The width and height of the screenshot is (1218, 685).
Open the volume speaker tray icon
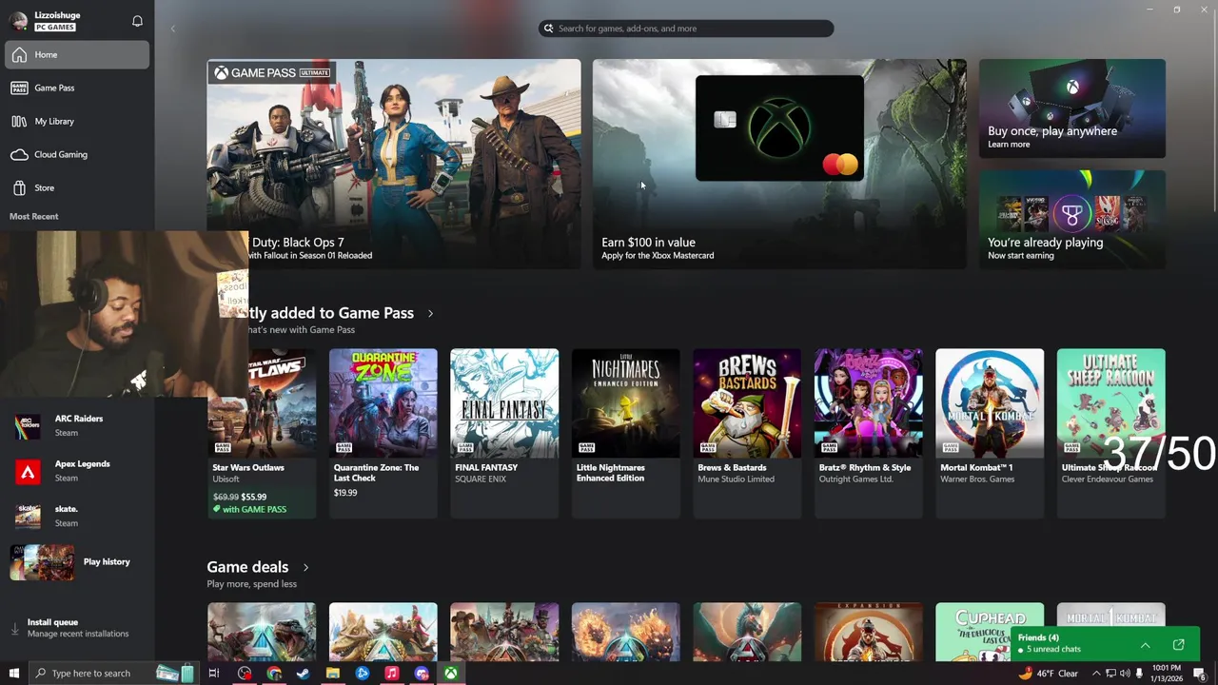coord(1125,674)
